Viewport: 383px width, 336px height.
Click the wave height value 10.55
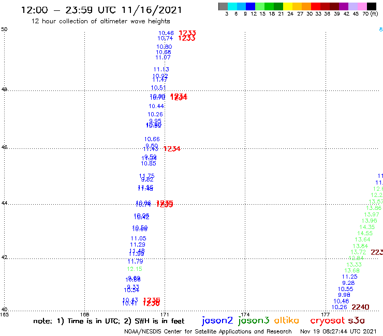(x=346, y=289)
